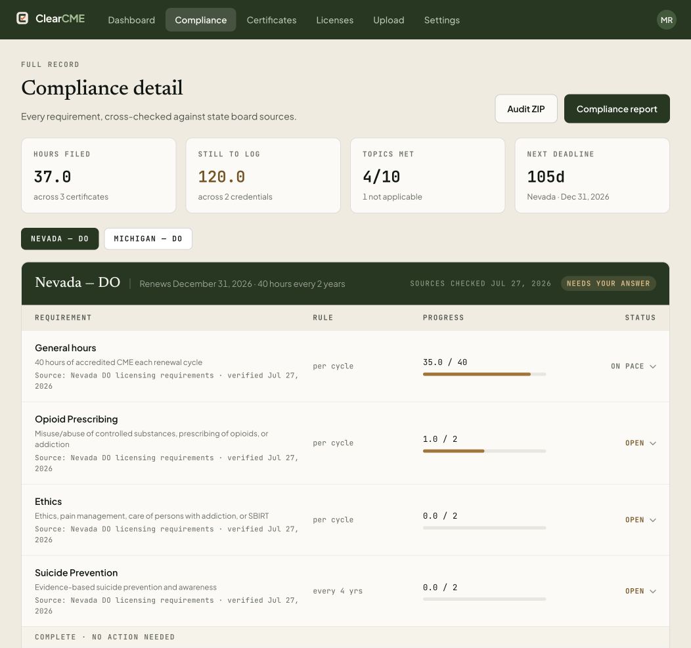Screen dimensions: 691x648
Task: Click the Status column header
Action: tap(640, 318)
